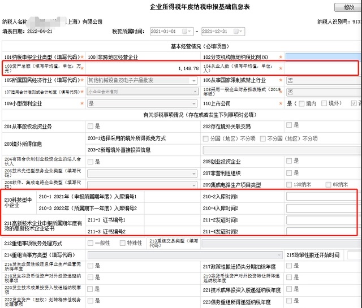
Task: Open the end date calendar picker icon
Action: [x=238, y=31]
